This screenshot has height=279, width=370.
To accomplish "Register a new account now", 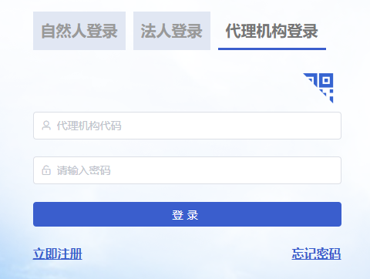I will click(x=58, y=254).
